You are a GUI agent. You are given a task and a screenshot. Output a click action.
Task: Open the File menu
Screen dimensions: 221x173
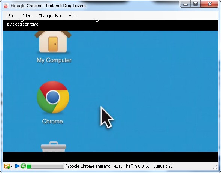point(11,16)
